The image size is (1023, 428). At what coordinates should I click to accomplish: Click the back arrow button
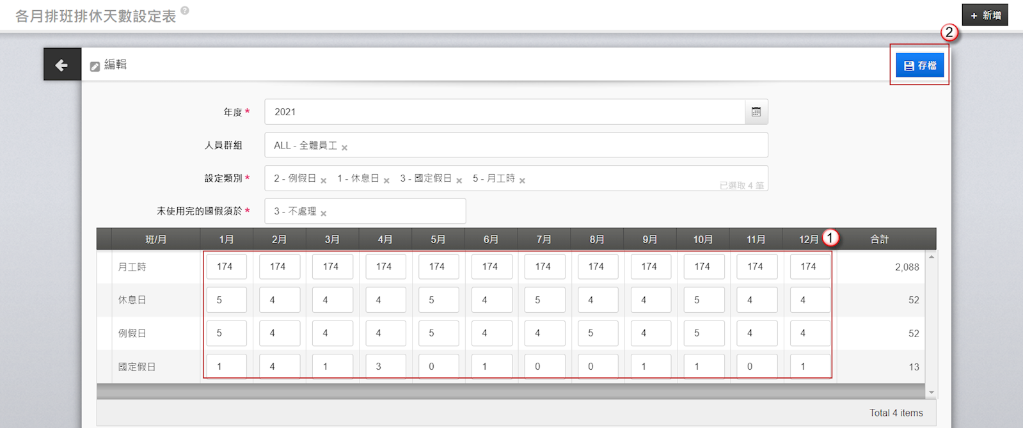click(62, 65)
